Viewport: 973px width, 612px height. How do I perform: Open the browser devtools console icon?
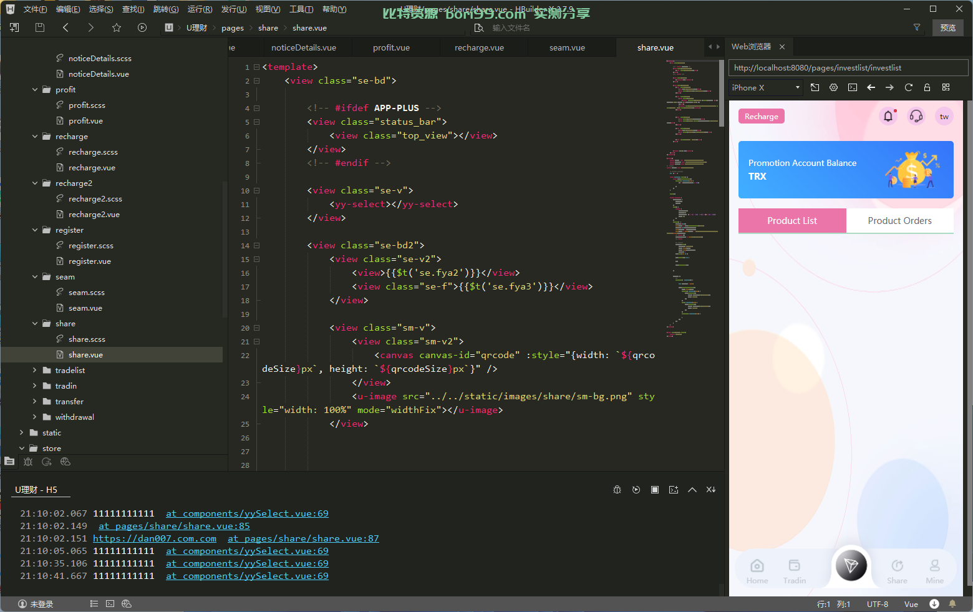coord(853,87)
